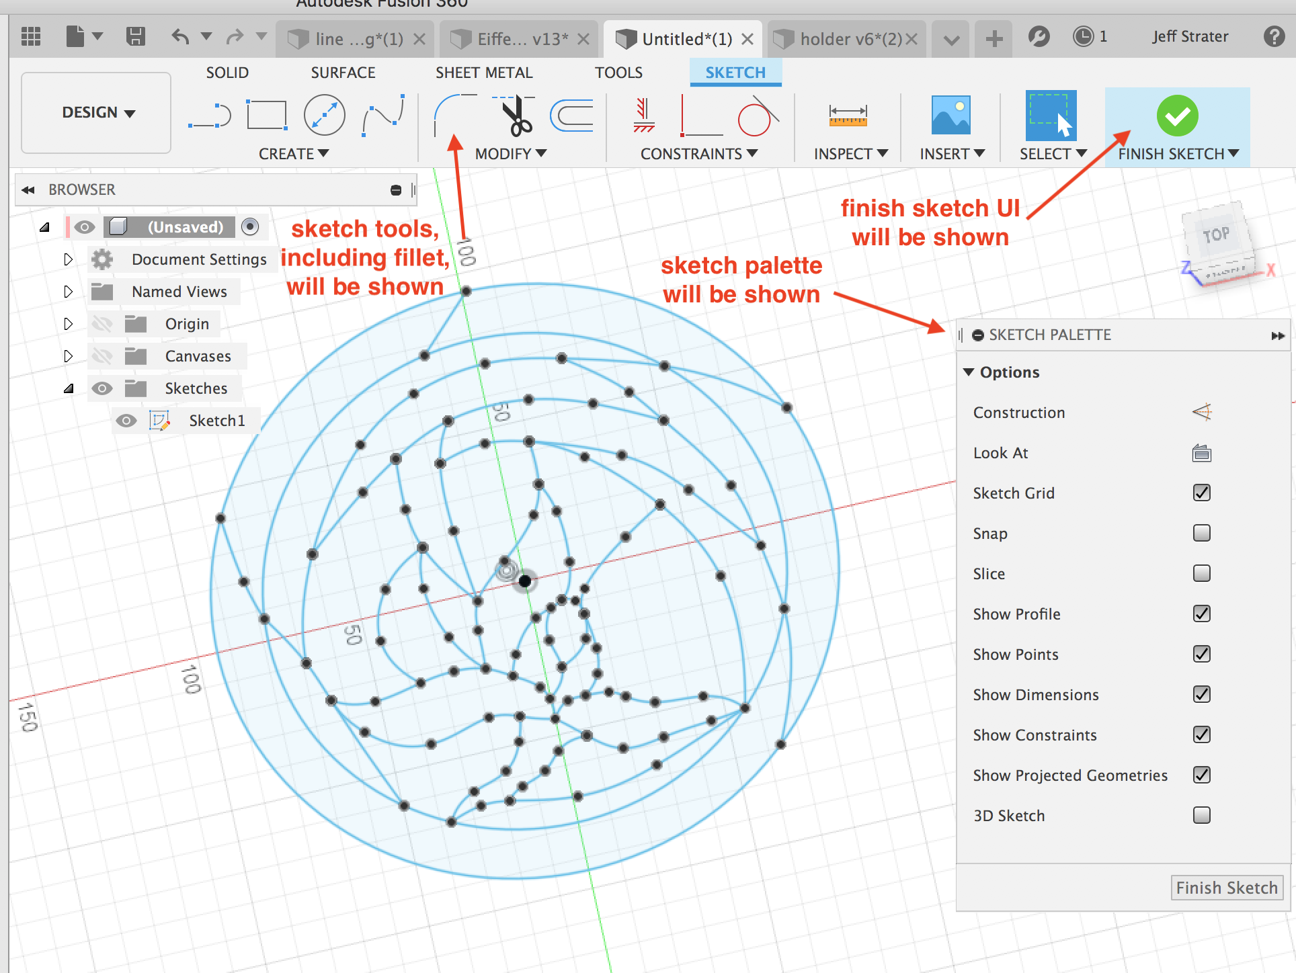Toggle visibility of Sketches folder

point(102,388)
